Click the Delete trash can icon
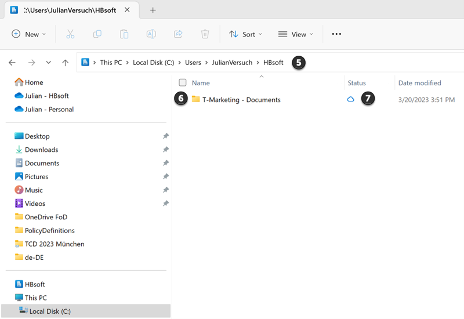The width and height of the screenshot is (464, 319). 205,34
